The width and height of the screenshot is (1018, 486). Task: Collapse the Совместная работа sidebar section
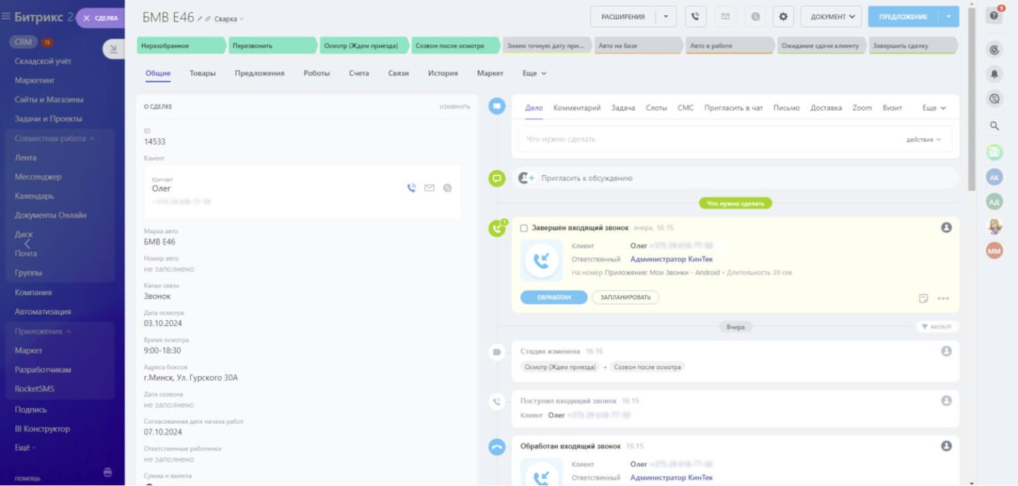pos(54,138)
